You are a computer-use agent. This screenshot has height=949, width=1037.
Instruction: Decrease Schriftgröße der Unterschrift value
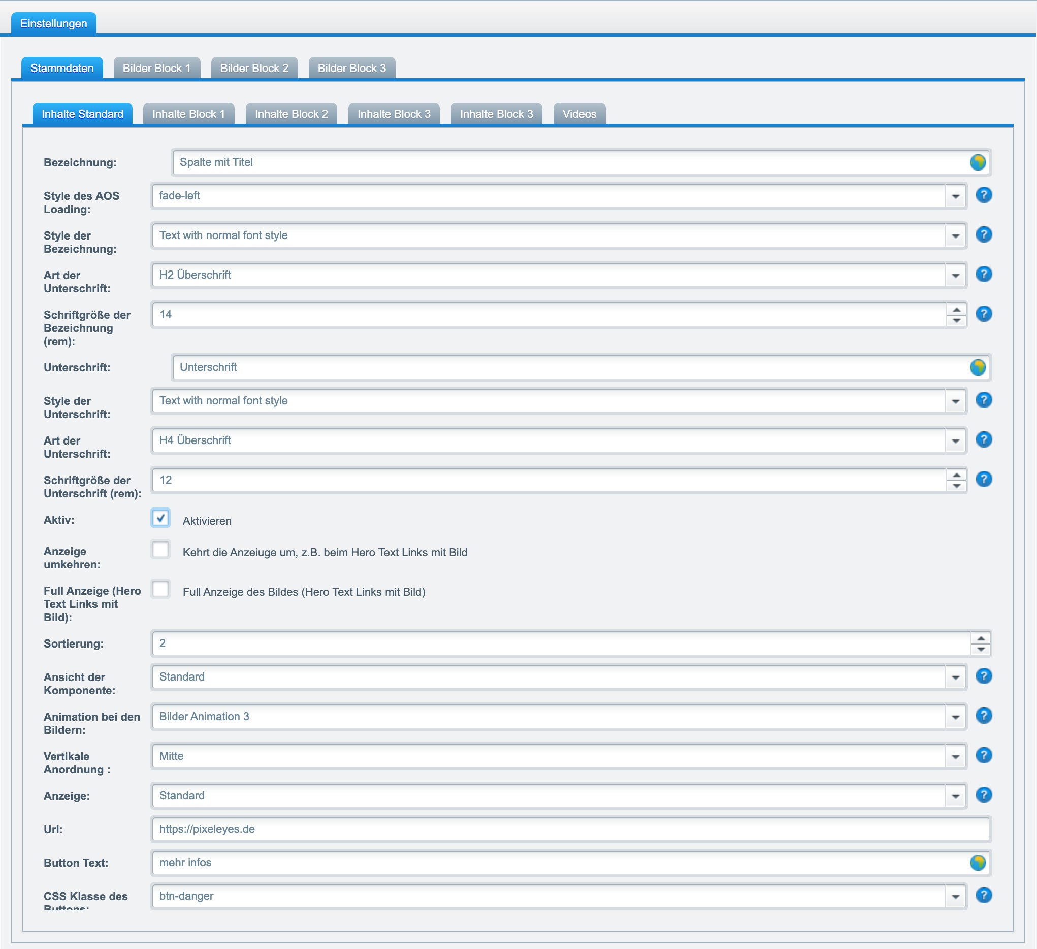[x=956, y=486]
